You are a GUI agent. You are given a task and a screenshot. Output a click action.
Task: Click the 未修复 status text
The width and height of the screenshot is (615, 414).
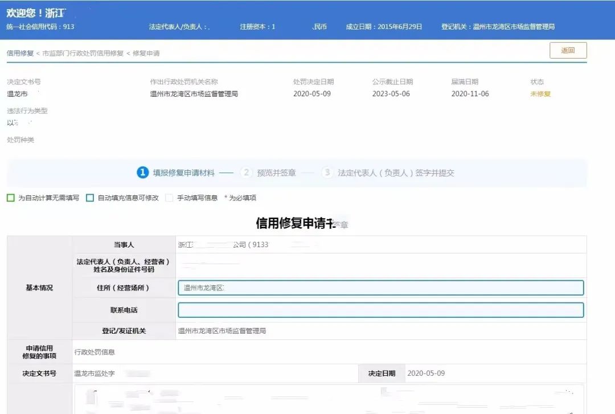click(540, 94)
